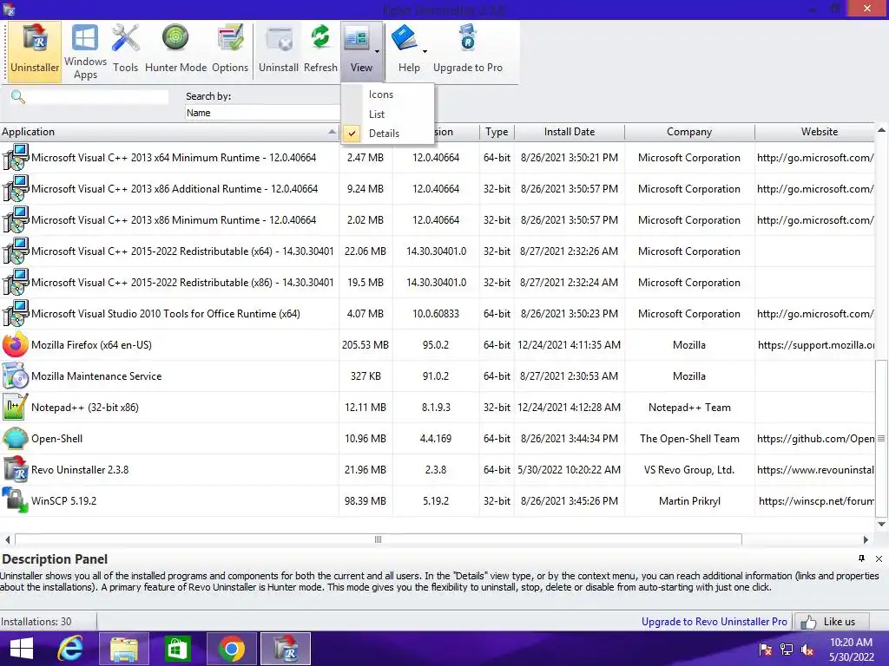
Task: Select the WinSCP 5.19.2 row icon
Action: point(16,500)
